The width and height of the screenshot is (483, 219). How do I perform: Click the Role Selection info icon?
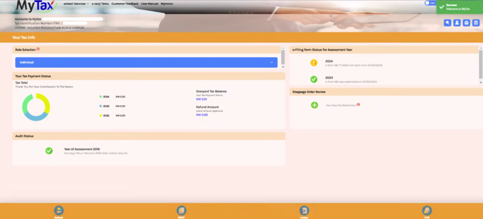[38, 49]
